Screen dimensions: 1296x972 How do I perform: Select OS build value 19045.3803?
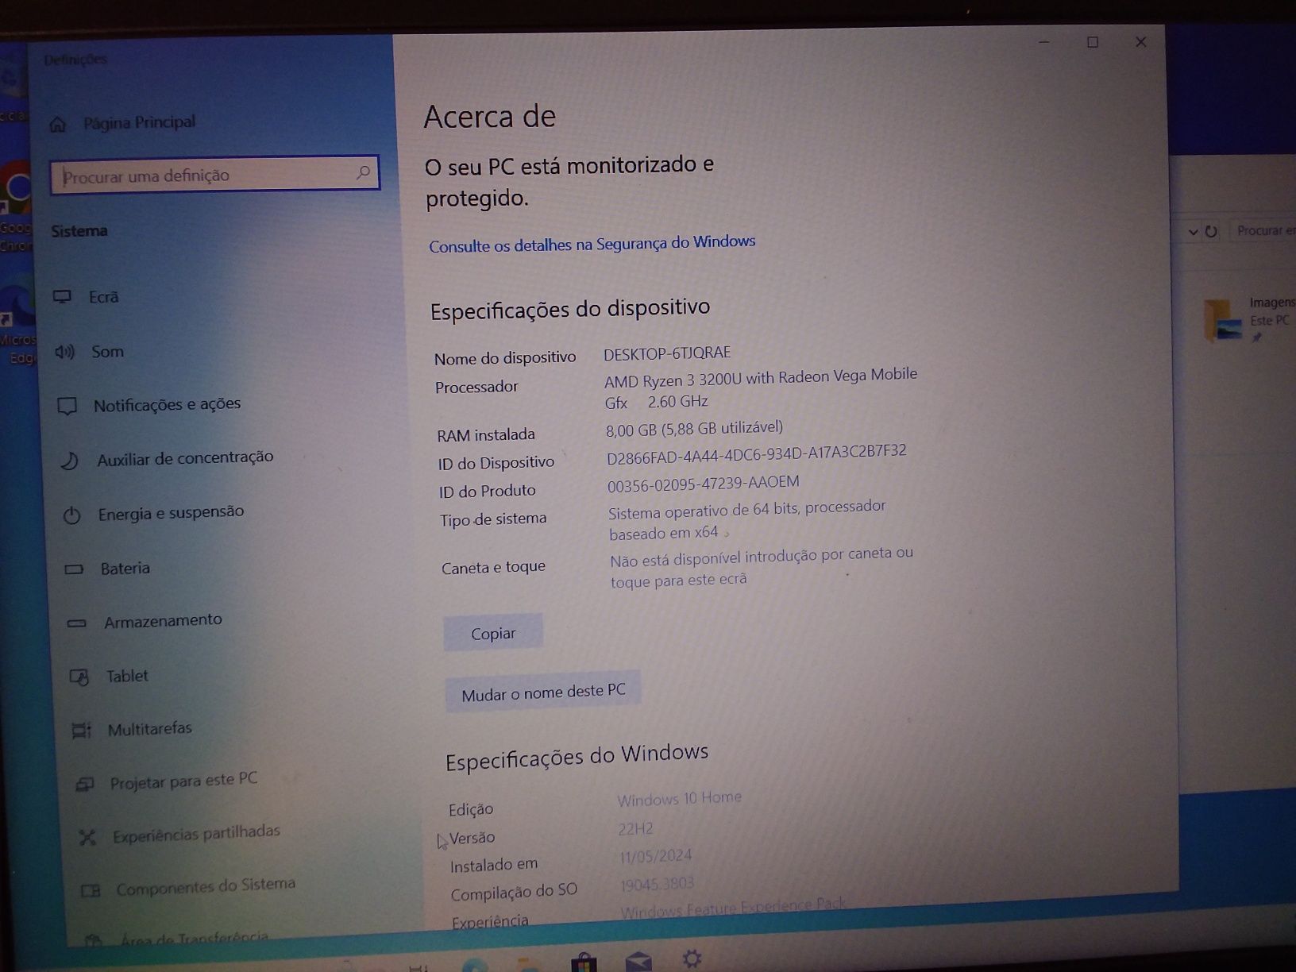tap(658, 884)
